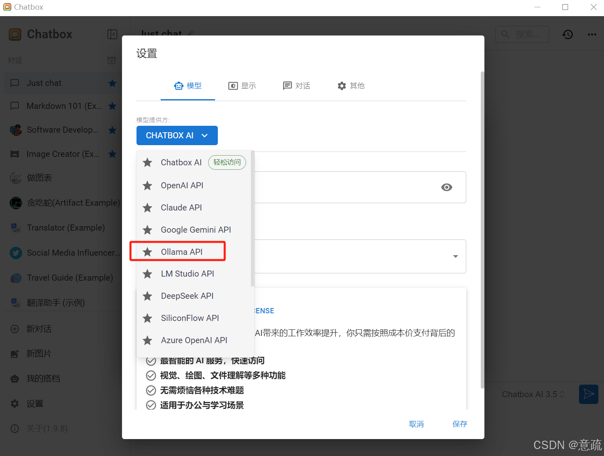Click the star icon beside Chatbox AI option
Image resolution: width=604 pixels, height=456 pixels.
click(148, 162)
